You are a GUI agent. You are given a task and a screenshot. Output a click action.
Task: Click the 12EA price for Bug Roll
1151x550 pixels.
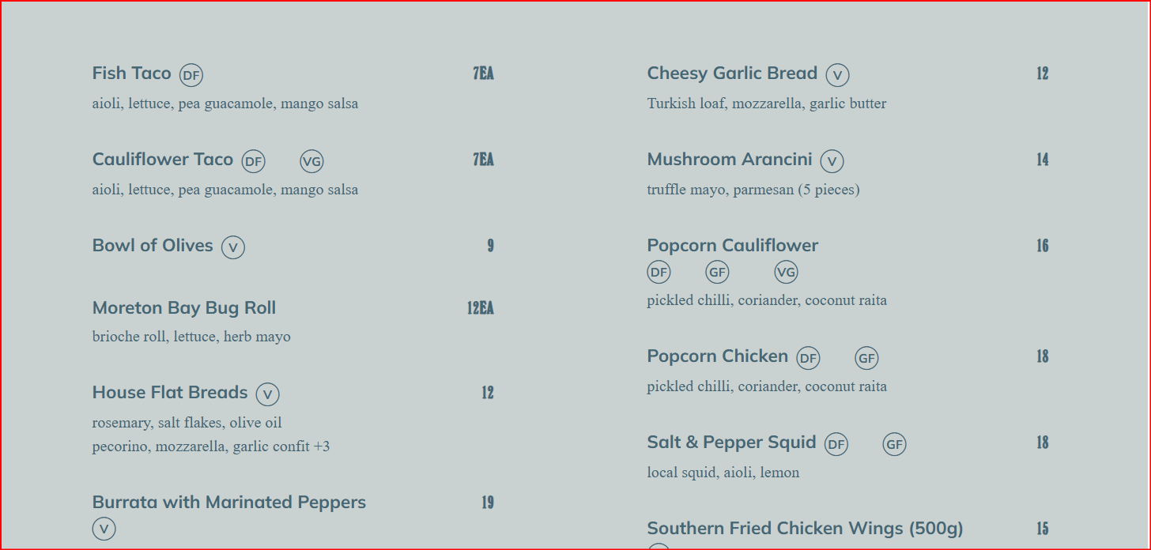(480, 308)
